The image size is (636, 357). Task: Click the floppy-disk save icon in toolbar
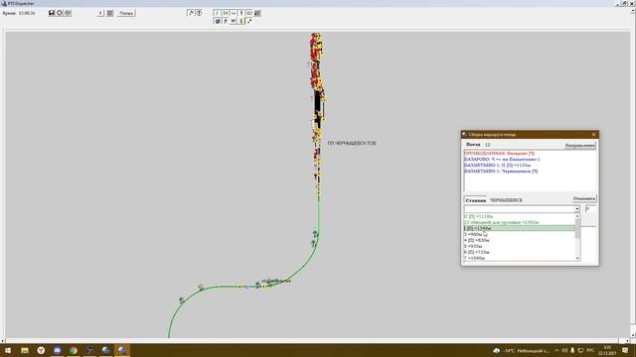click(52, 13)
